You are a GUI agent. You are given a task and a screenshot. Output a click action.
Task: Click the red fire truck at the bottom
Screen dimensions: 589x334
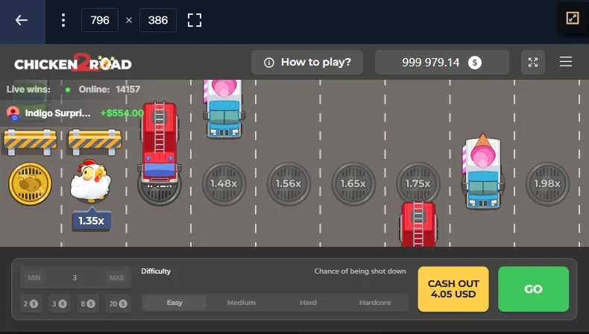click(x=418, y=224)
